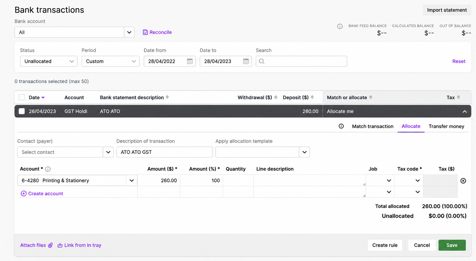Image resolution: width=476 pixels, height=261 pixels.
Task: Switch to the Match transaction tab
Action: tap(373, 126)
